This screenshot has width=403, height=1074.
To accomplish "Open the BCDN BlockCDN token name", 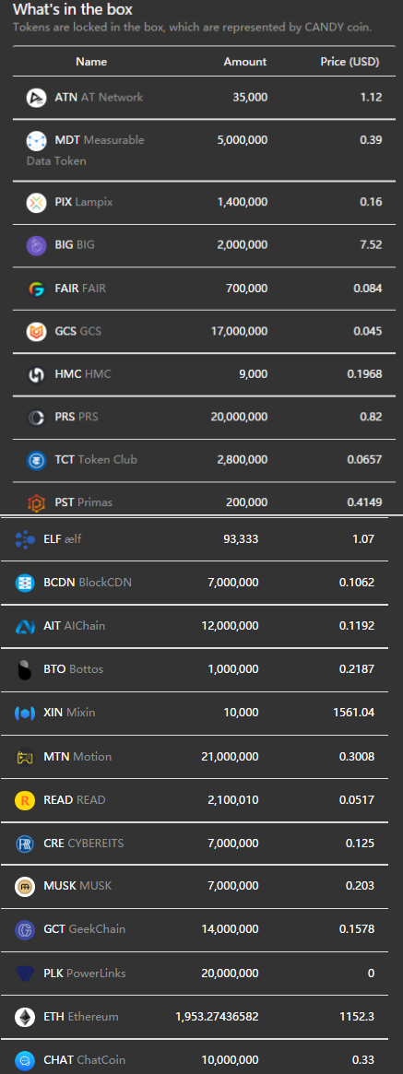I will [x=88, y=583].
